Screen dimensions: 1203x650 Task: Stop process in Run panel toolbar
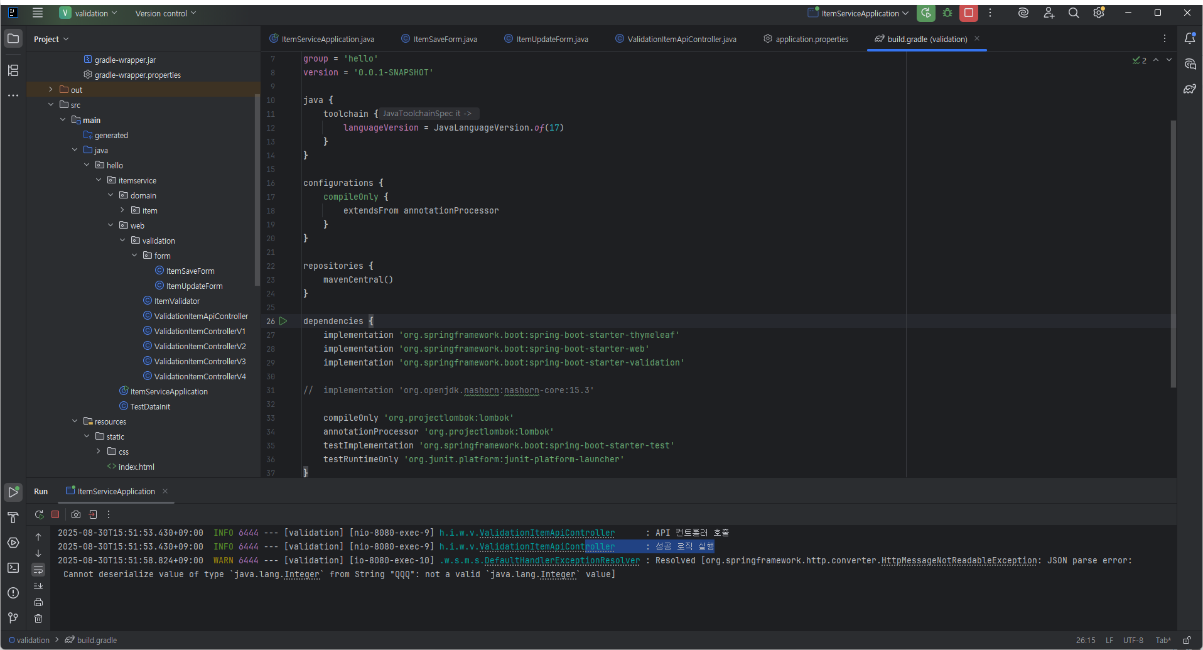pyautogui.click(x=55, y=514)
